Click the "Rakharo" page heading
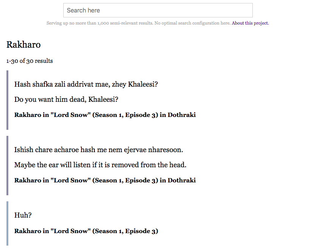 point(23,45)
